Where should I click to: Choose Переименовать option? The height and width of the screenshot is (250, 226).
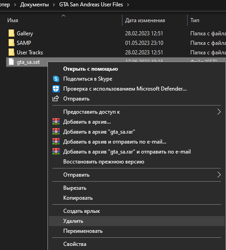pos(137,231)
